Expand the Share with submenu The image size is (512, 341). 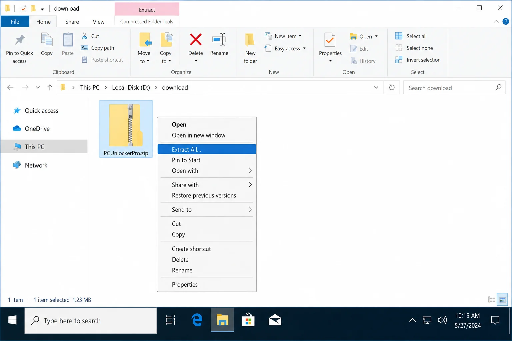pyautogui.click(x=207, y=184)
